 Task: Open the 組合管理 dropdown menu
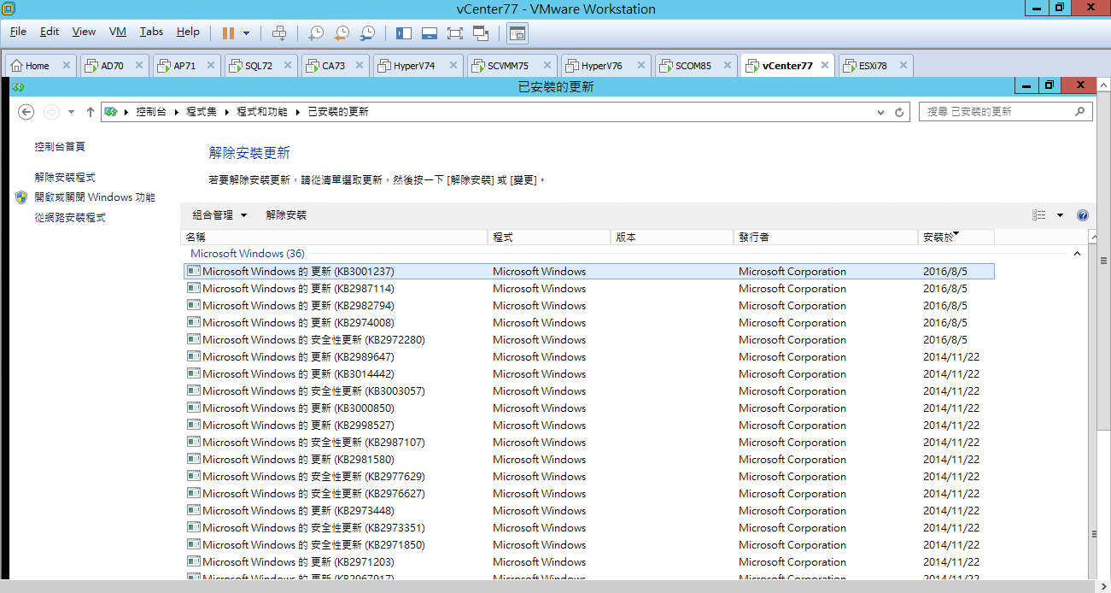[x=219, y=215]
